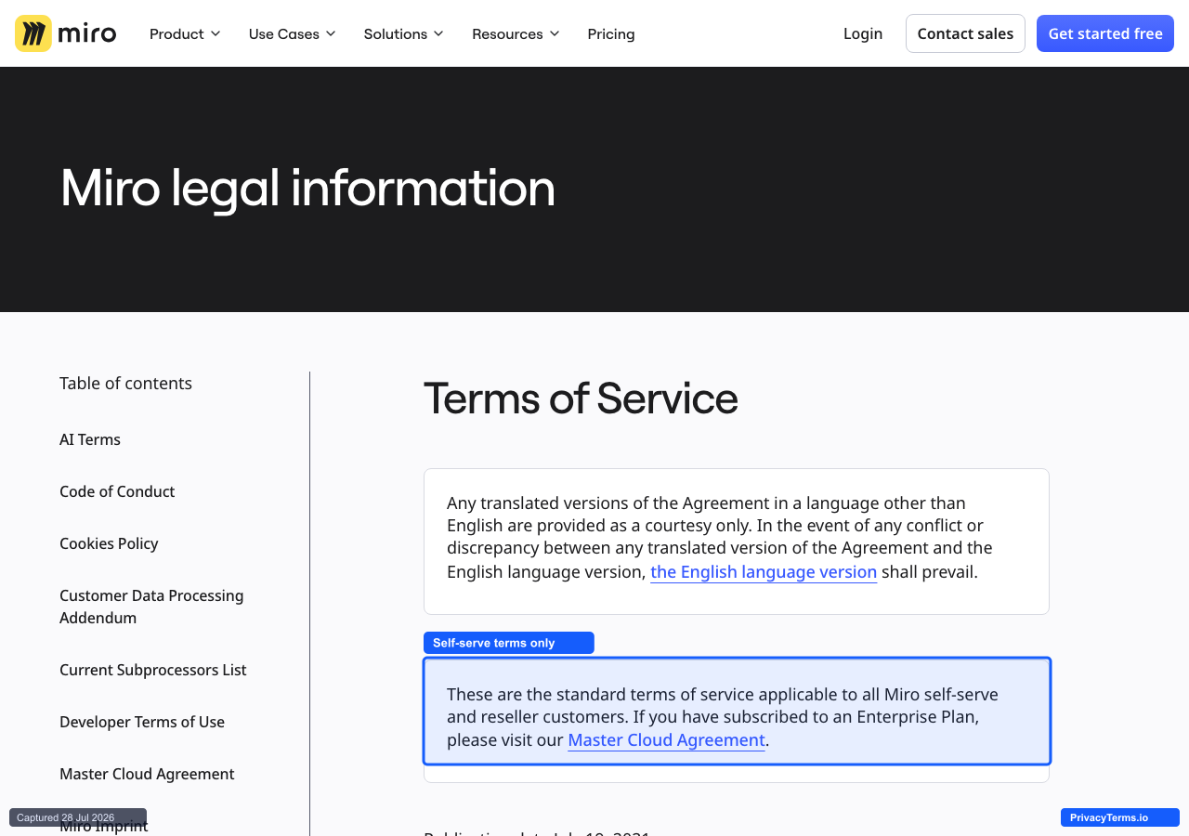Image resolution: width=1189 pixels, height=836 pixels.
Task: Open Current Subprocessors List link
Action: click(153, 670)
